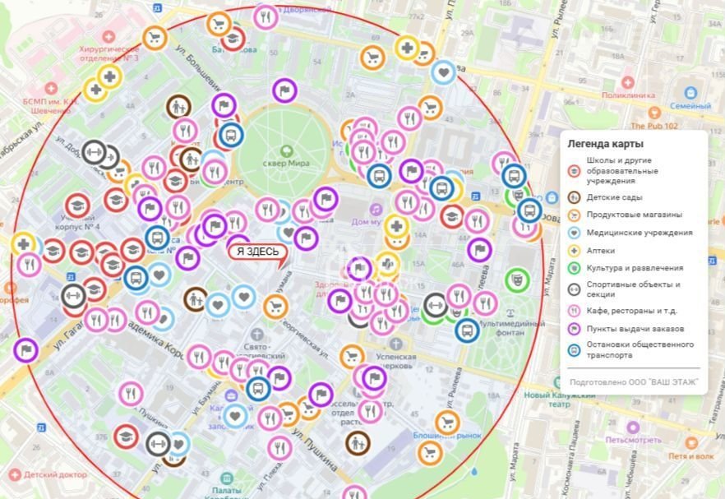Select the Дом музыки place icon
725x499 pixels.
click(376, 210)
